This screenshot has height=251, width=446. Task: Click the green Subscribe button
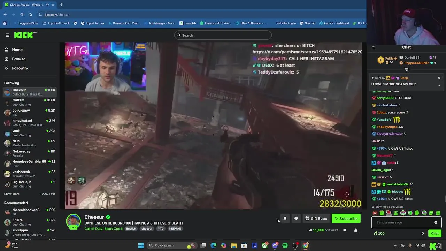[346, 219]
